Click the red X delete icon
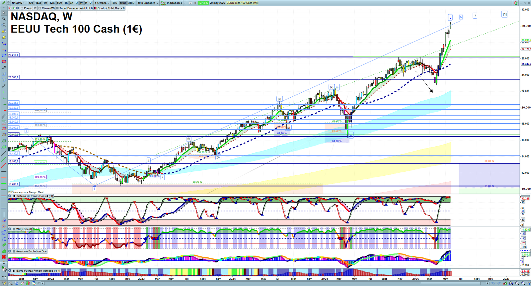 [x=4, y=257]
